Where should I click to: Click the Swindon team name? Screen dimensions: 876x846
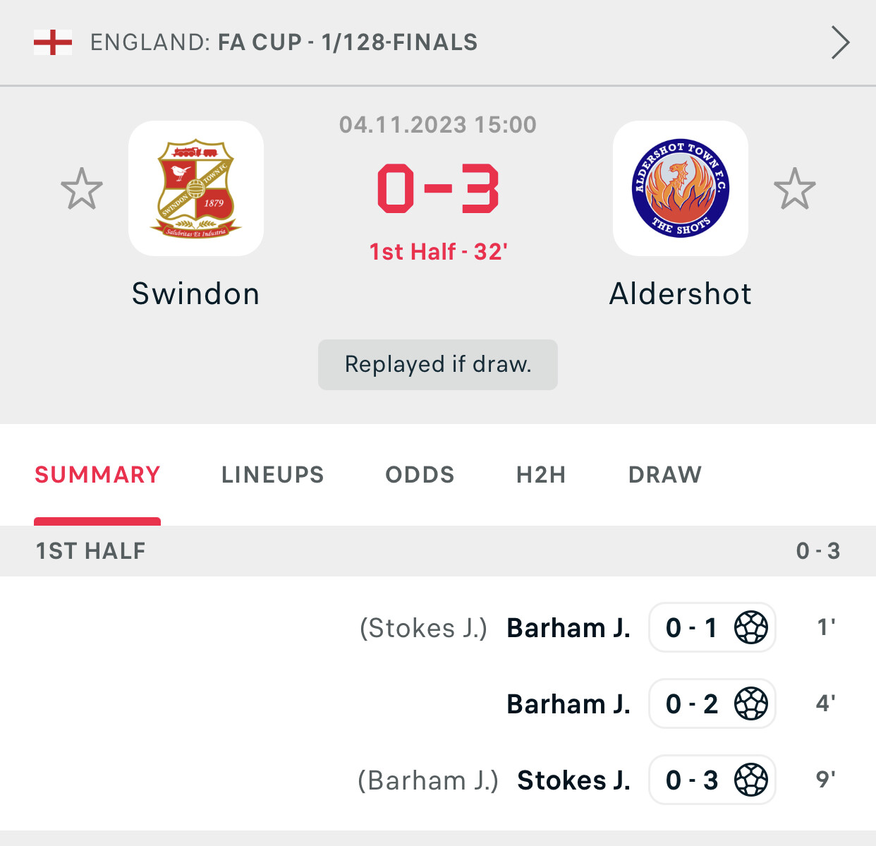(x=196, y=294)
